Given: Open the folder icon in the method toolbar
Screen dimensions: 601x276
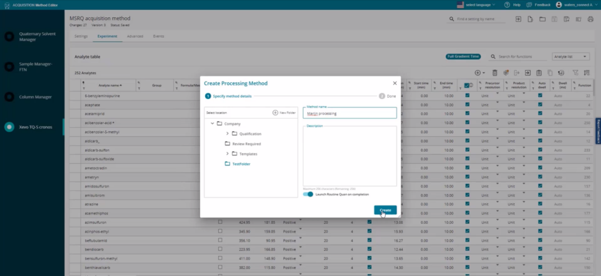Looking at the screenshot, I should tap(543, 19).
